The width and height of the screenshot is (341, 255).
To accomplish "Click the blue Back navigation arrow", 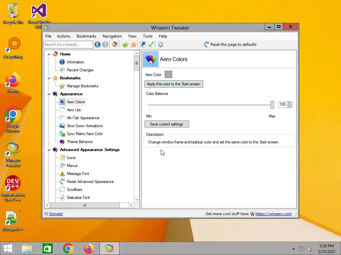I will click(98, 44).
